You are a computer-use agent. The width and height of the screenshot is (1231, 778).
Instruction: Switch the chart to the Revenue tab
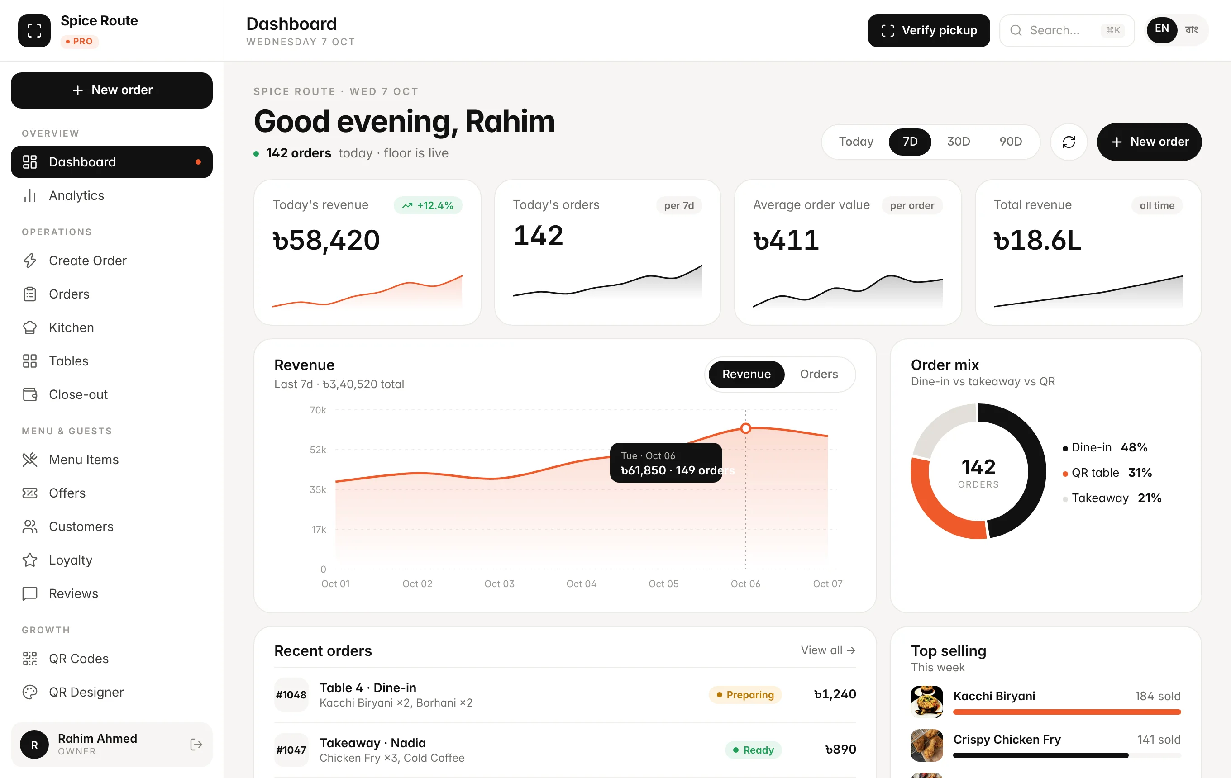[x=746, y=375]
